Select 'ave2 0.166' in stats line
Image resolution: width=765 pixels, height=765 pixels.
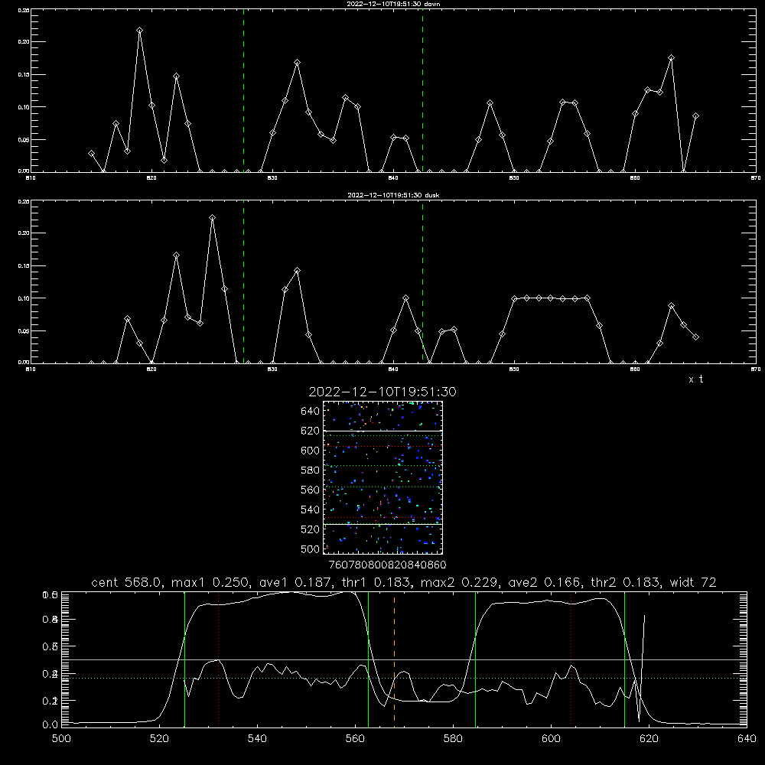545,582
